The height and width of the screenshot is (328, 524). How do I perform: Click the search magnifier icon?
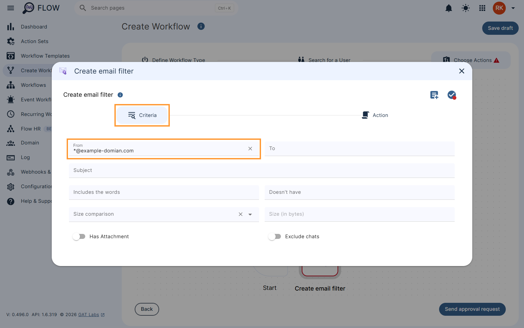(83, 8)
